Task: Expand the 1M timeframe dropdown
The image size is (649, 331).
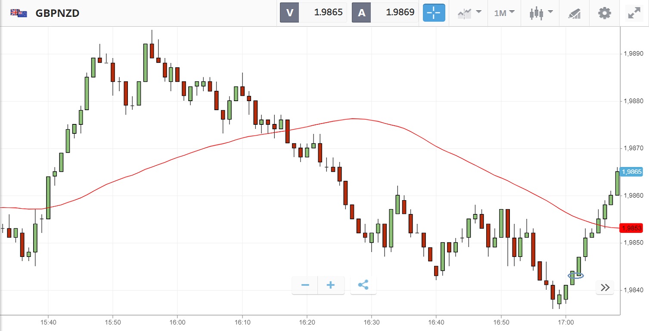Action: tap(504, 13)
